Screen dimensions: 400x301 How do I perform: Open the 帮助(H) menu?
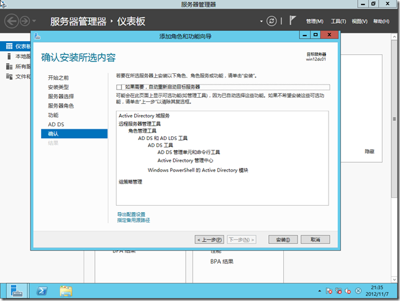click(x=381, y=22)
